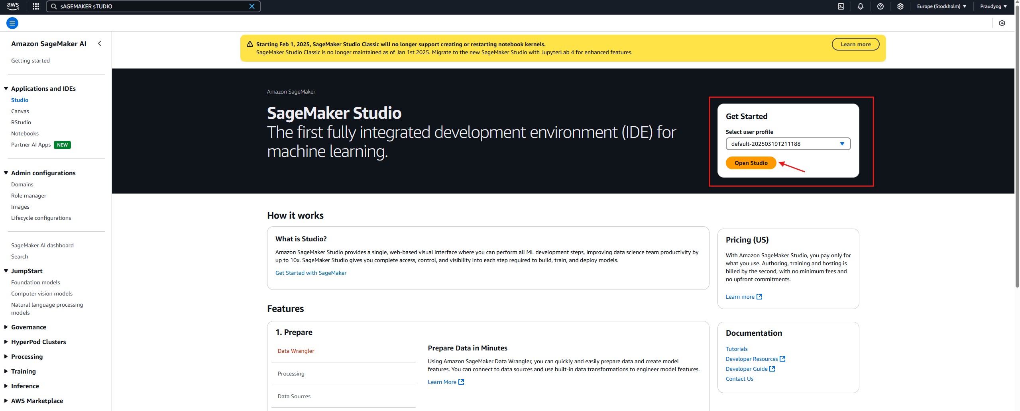1020x411 pixels.
Task: Select the Data Wrangler feature tab
Action: tap(296, 351)
